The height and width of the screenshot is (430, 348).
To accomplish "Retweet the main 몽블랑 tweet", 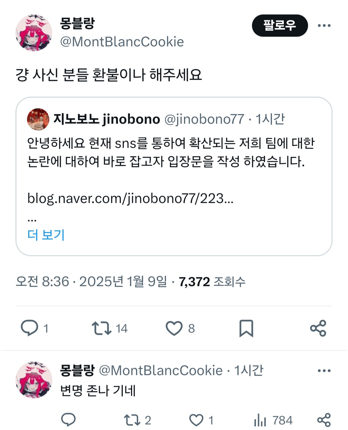I will 101,328.
